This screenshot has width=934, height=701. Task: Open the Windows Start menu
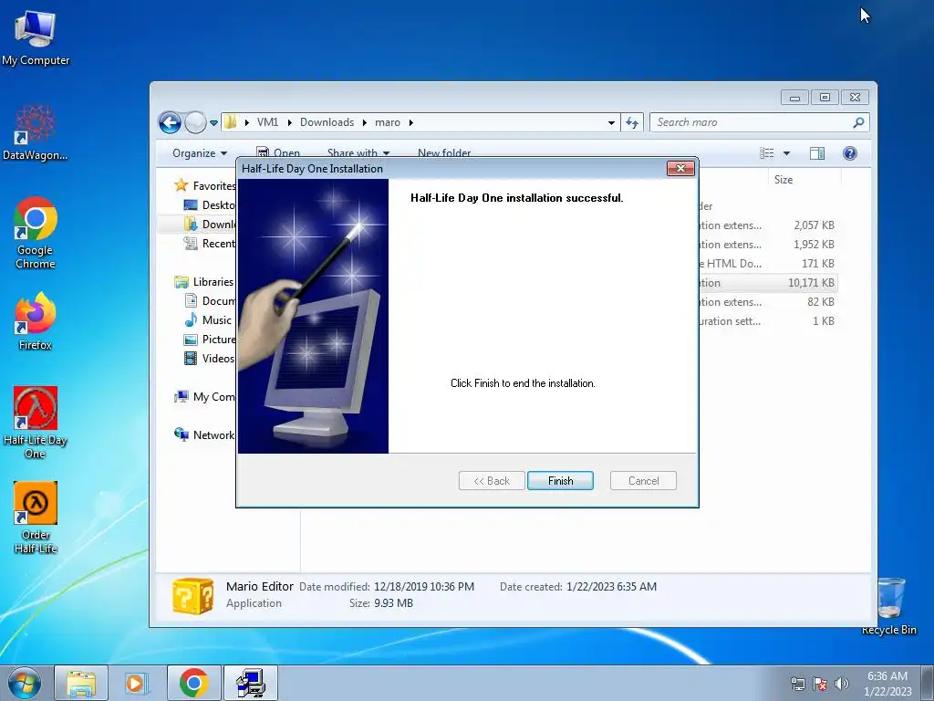(x=25, y=683)
